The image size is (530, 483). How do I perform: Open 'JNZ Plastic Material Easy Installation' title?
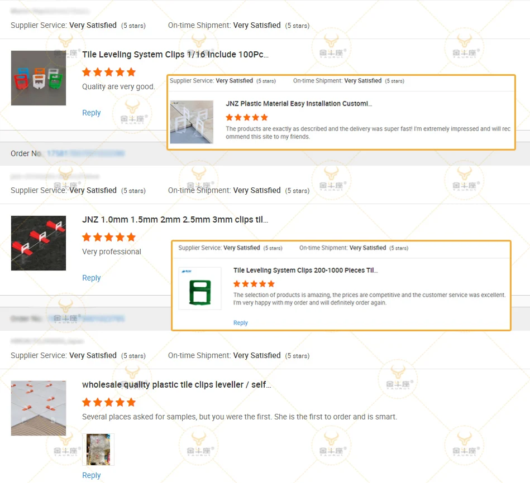click(x=299, y=104)
